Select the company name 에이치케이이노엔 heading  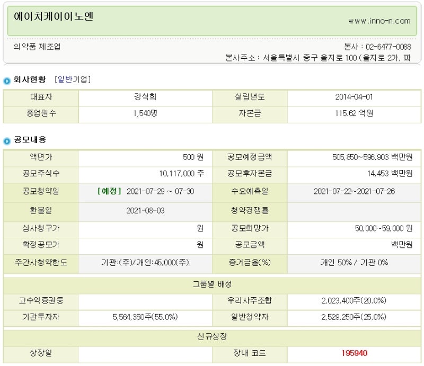click(54, 17)
